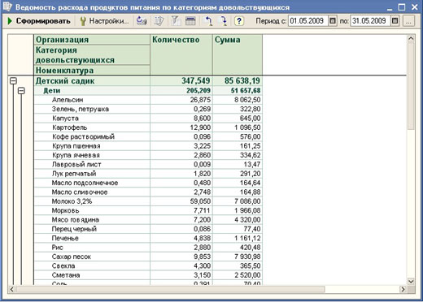Open the Настройки settings dialog
The width and height of the screenshot is (423, 302).
[x=105, y=21]
